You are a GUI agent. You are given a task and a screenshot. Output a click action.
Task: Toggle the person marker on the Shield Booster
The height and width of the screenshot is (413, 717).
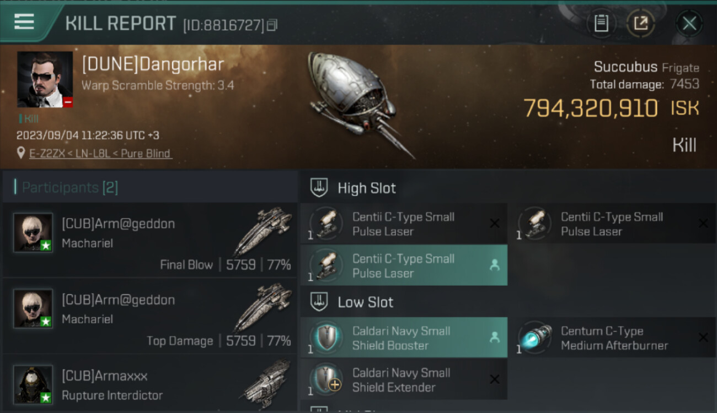point(495,338)
